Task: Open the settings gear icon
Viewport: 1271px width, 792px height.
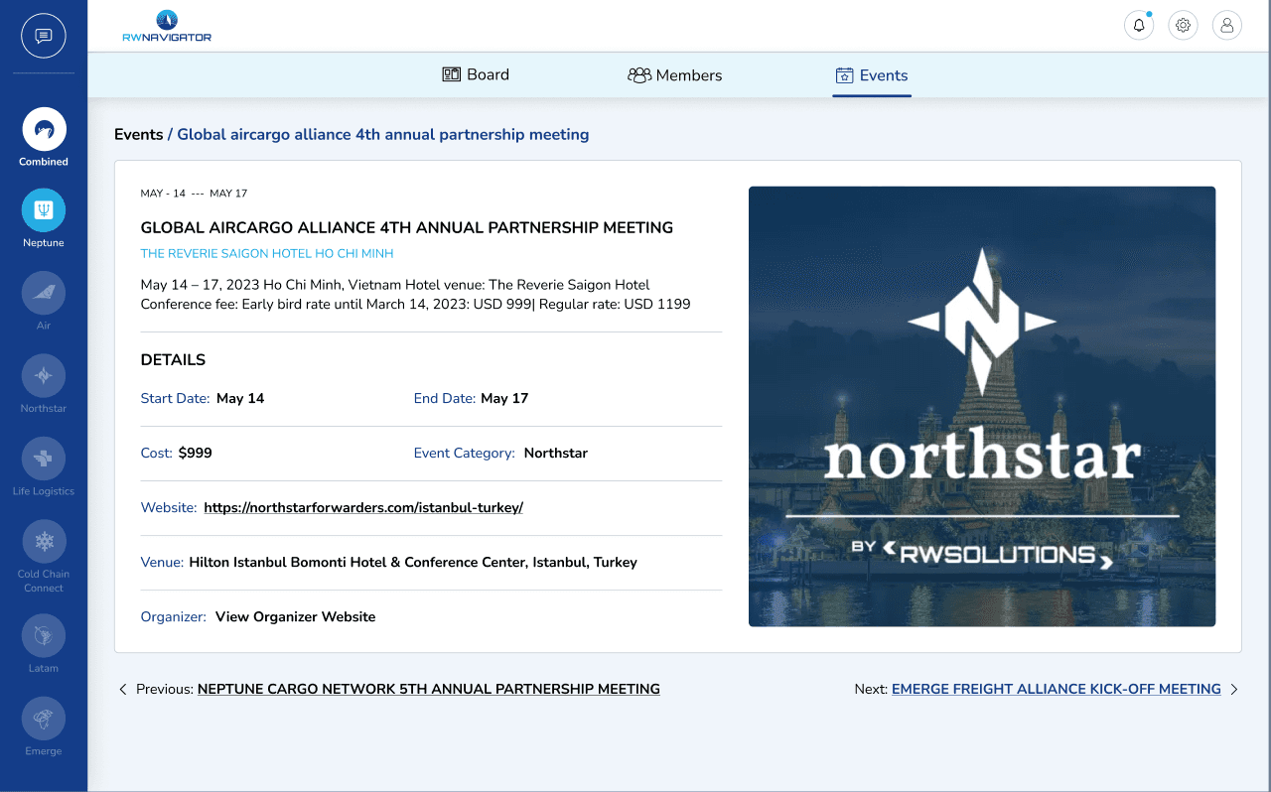Action: (1183, 26)
